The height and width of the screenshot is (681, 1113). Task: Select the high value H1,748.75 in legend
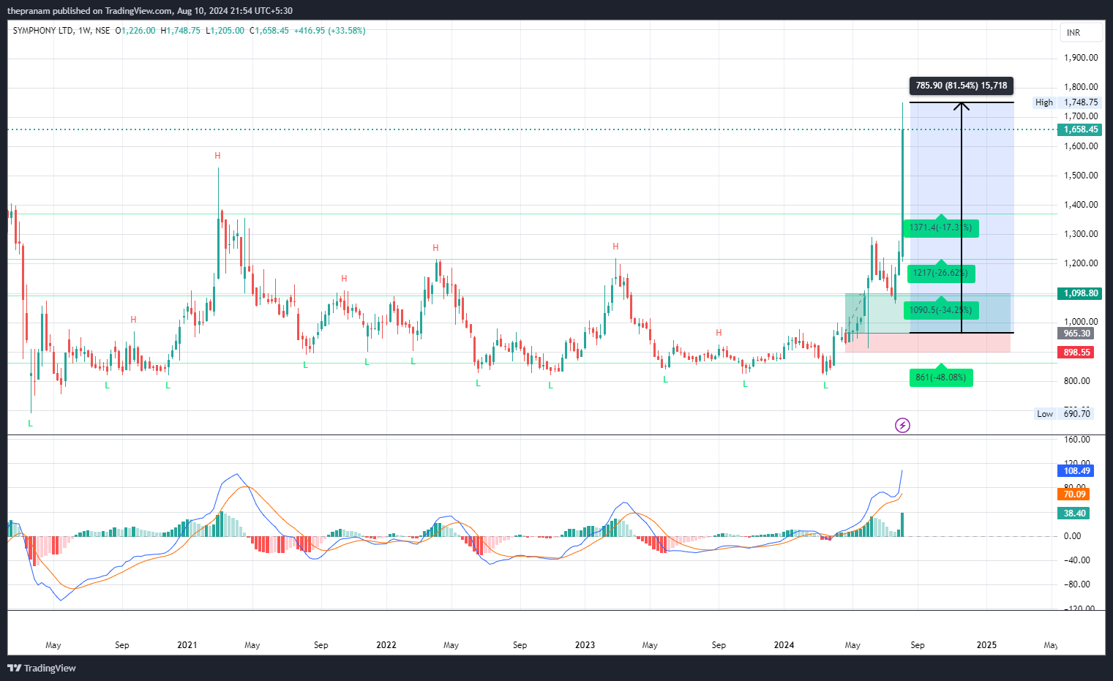(180, 31)
